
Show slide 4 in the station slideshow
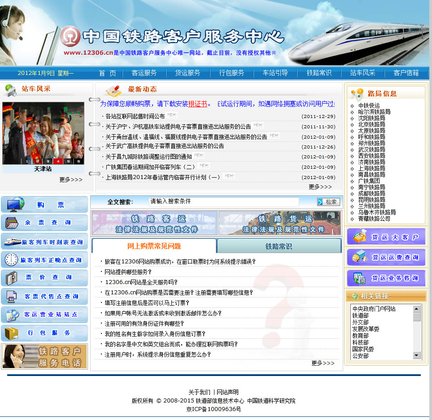[x=58, y=161]
